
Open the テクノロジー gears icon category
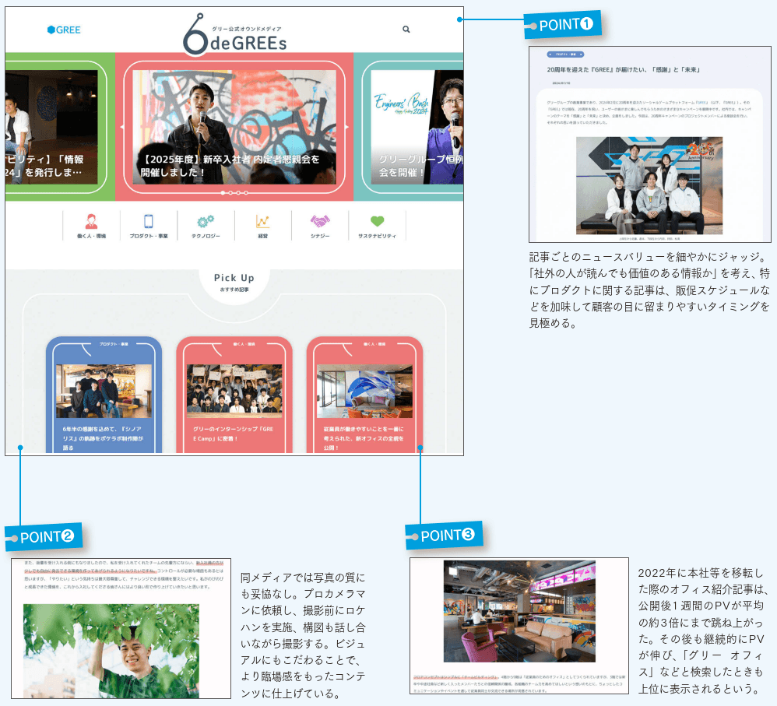point(206,221)
